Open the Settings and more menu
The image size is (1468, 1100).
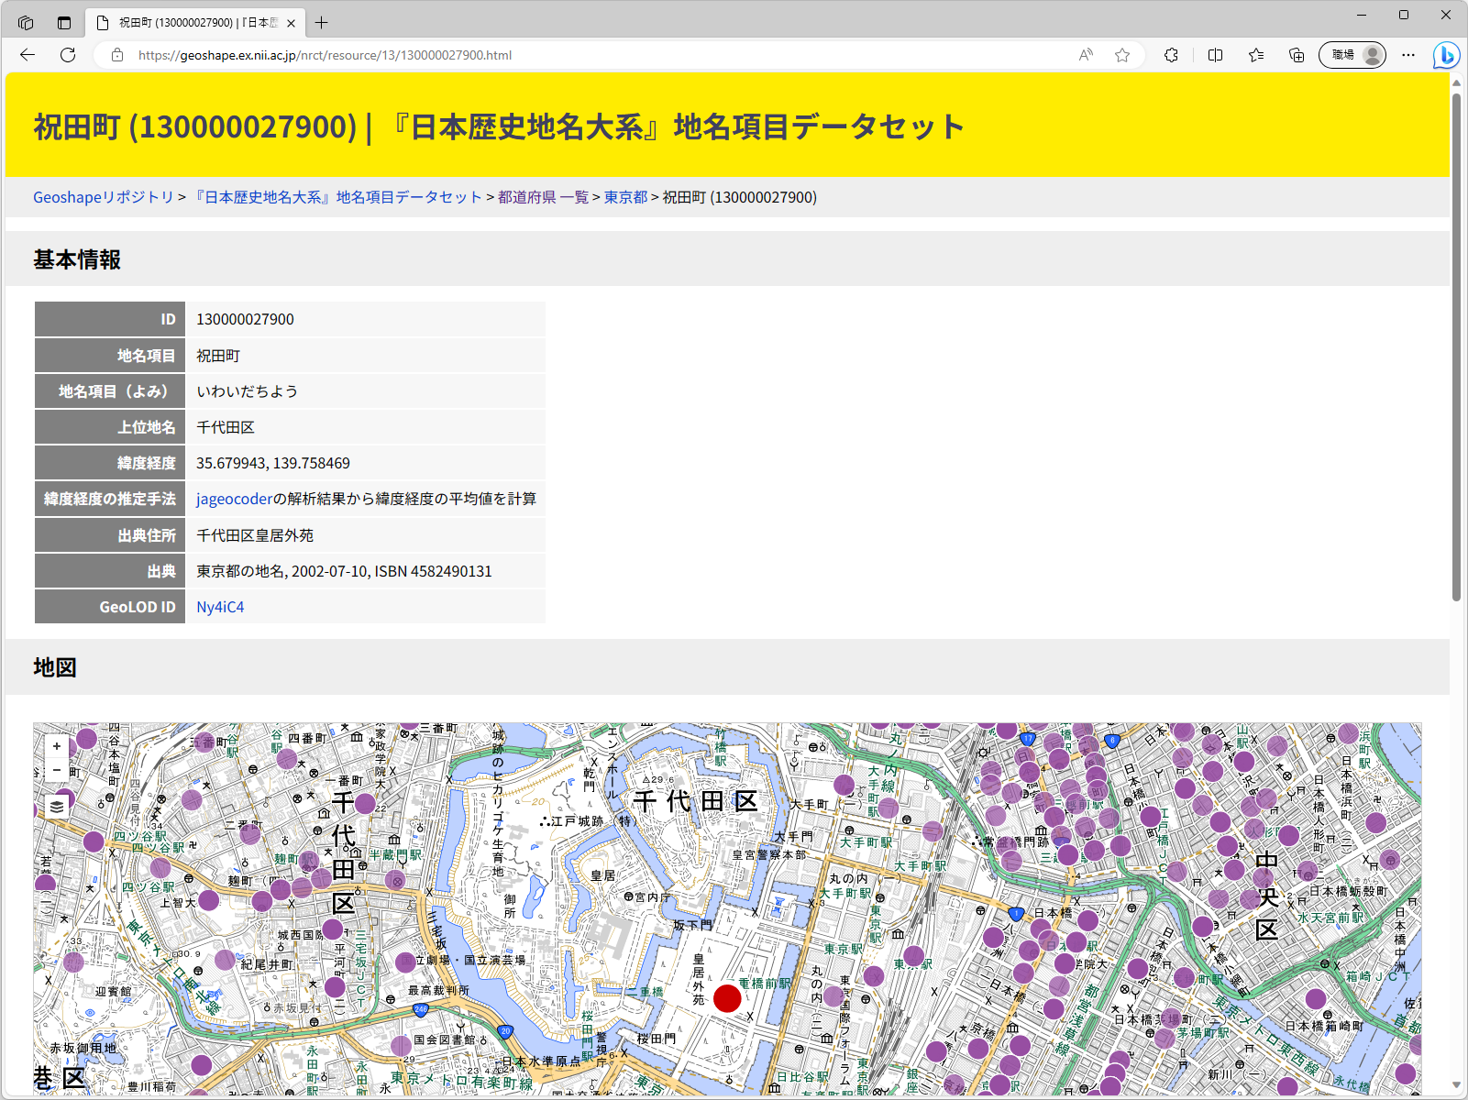click(1408, 55)
